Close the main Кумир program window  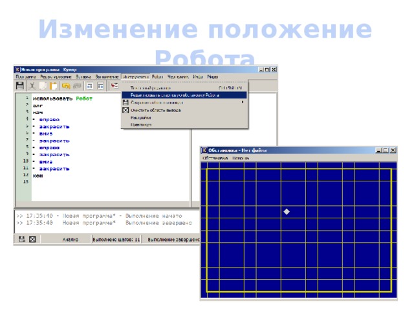coord(274,69)
